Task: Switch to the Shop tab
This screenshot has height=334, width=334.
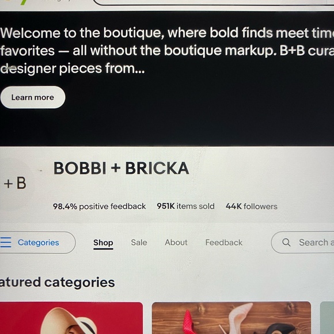Action: click(x=103, y=242)
